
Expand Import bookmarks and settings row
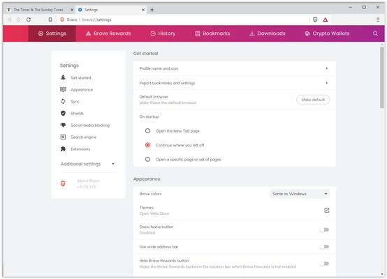pyautogui.click(x=234, y=83)
